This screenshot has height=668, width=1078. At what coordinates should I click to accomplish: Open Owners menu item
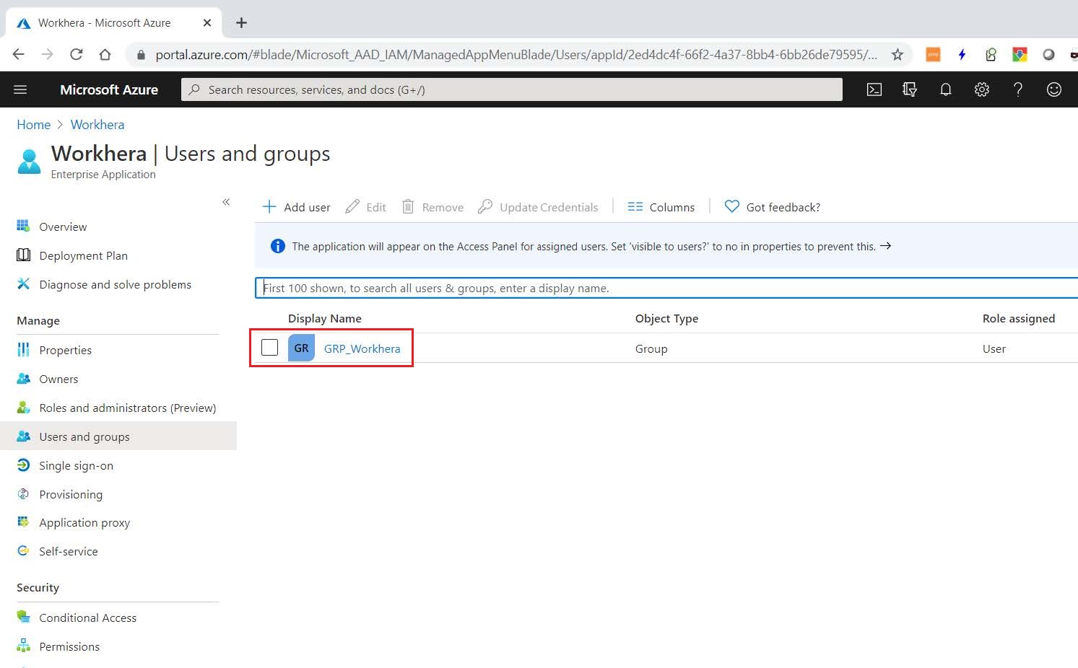pyautogui.click(x=58, y=379)
